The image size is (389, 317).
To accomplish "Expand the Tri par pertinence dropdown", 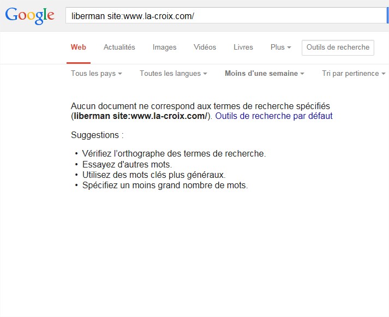I will tap(354, 74).
